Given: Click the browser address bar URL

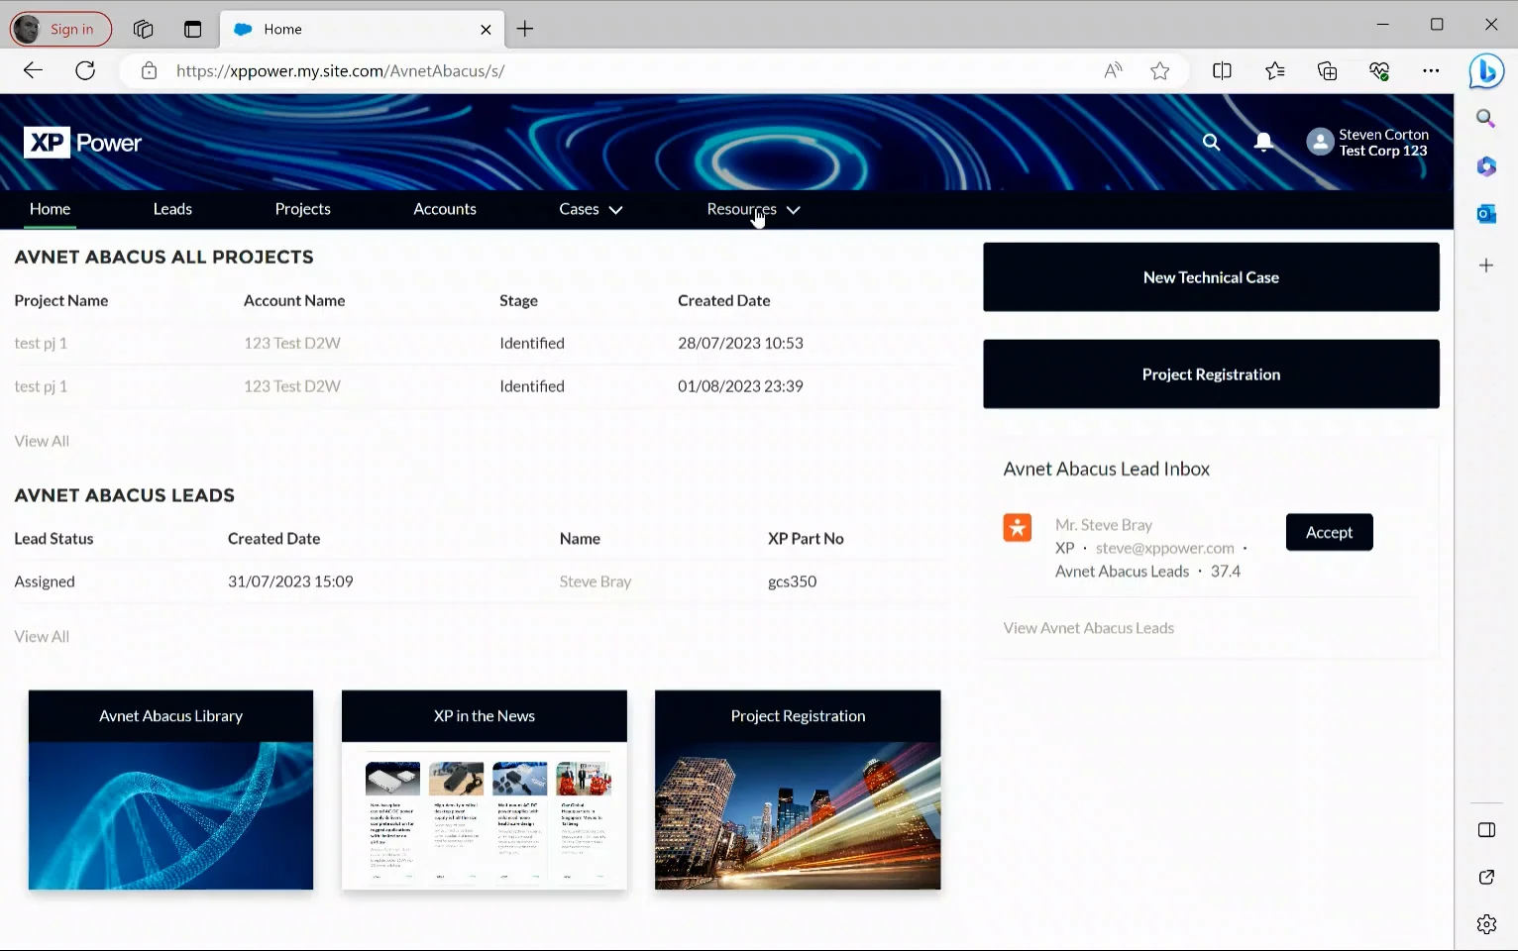Looking at the screenshot, I should pyautogui.click(x=341, y=70).
